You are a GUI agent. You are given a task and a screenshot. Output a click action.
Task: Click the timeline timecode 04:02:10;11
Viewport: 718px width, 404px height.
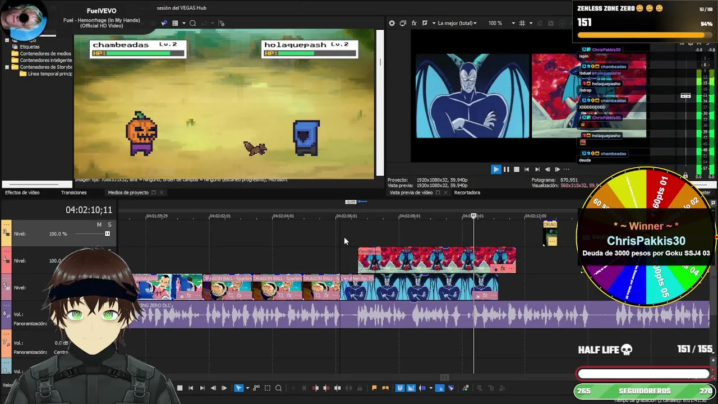[x=89, y=210]
